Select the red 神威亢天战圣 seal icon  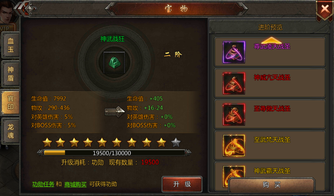(x=234, y=83)
